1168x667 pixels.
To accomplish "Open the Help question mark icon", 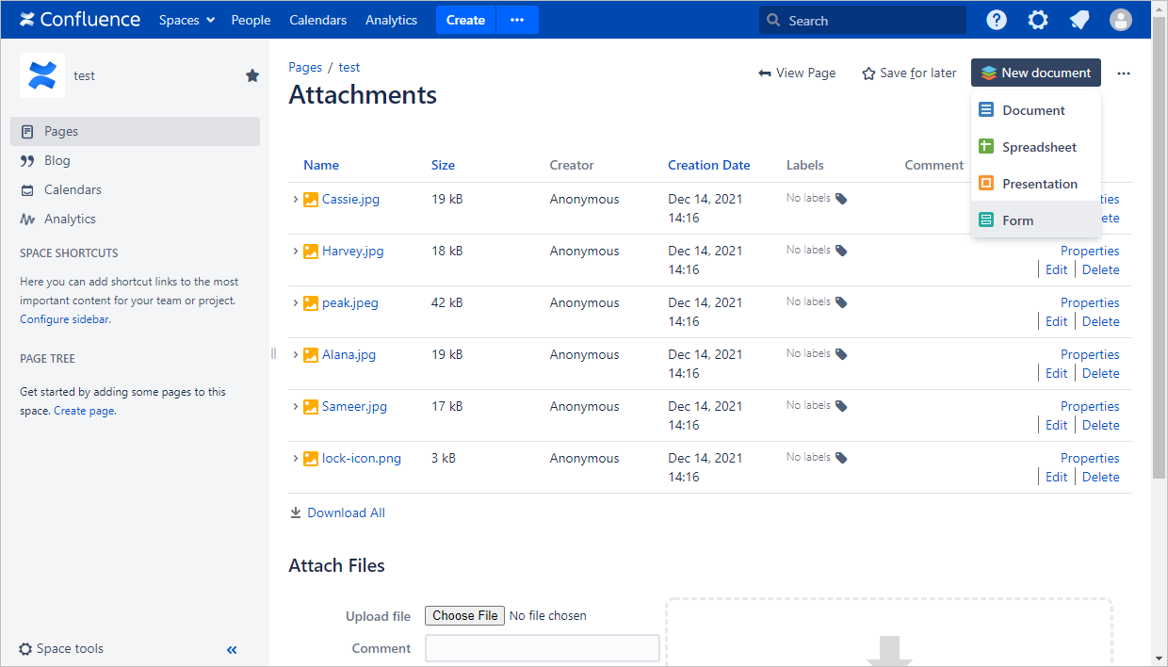I will [x=997, y=20].
